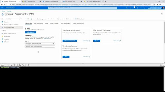Focus the left menu Search (Ctrl+/) box

tap(11, 19)
